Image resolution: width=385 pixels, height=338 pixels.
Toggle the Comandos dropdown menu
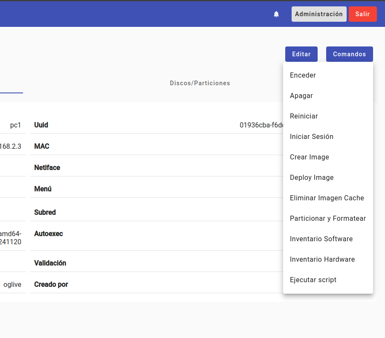(x=349, y=54)
